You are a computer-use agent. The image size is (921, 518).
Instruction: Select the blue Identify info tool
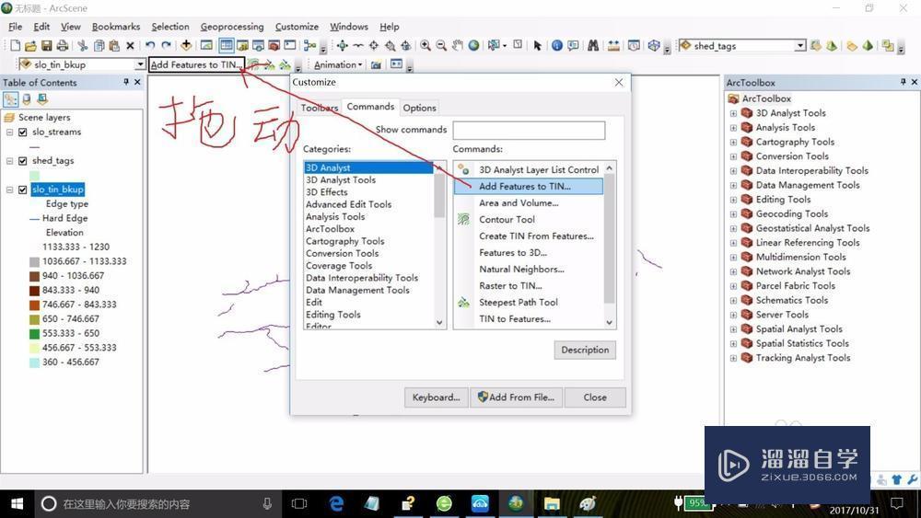tap(557, 45)
